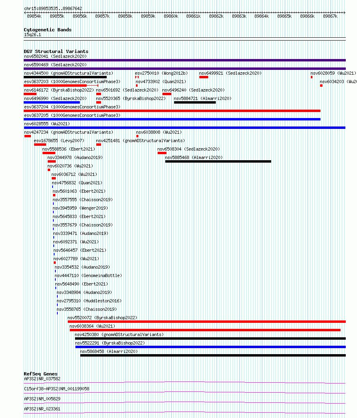This screenshot has height=418, width=357.
Task: Select the nsv6590469 (Sedlazeck2020) variant label
Action: coord(55,65)
